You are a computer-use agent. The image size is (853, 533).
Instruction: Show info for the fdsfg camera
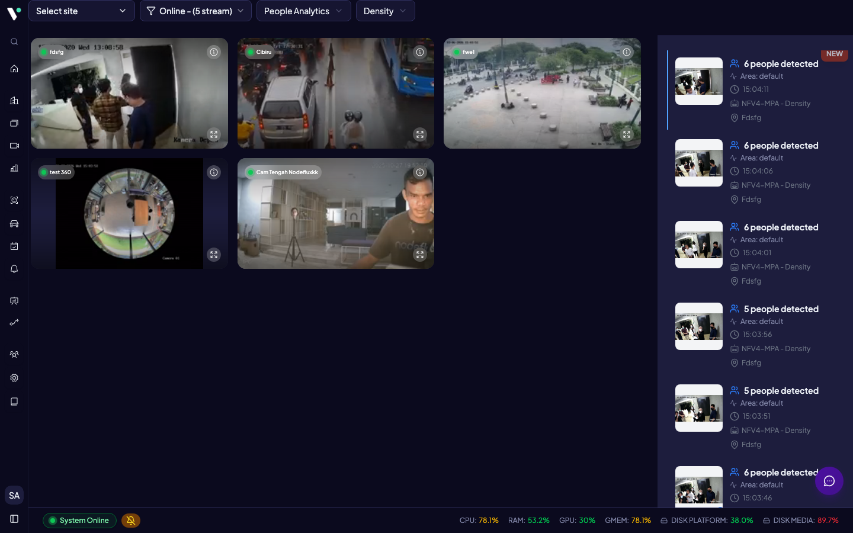click(x=214, y=52)
